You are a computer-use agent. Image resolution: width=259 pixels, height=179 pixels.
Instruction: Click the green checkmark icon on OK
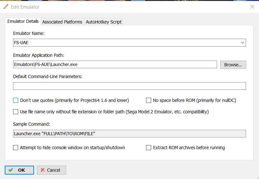click(11, 170)
